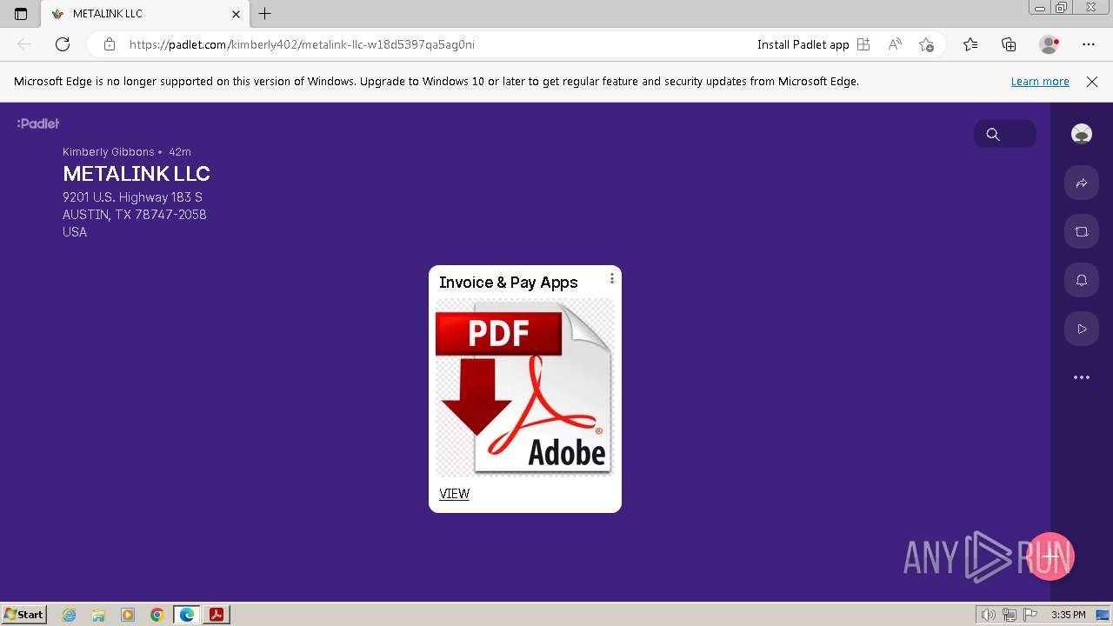Click the system tray network icon
Screen dimensions: 1113x626
coord(1010,615)
